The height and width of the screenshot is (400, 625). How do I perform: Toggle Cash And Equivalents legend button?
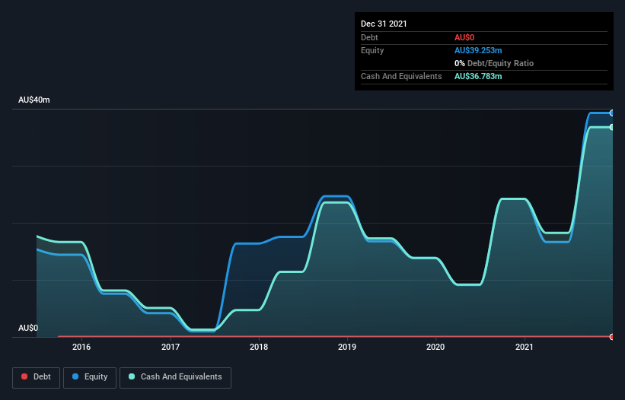pos(175,377)
